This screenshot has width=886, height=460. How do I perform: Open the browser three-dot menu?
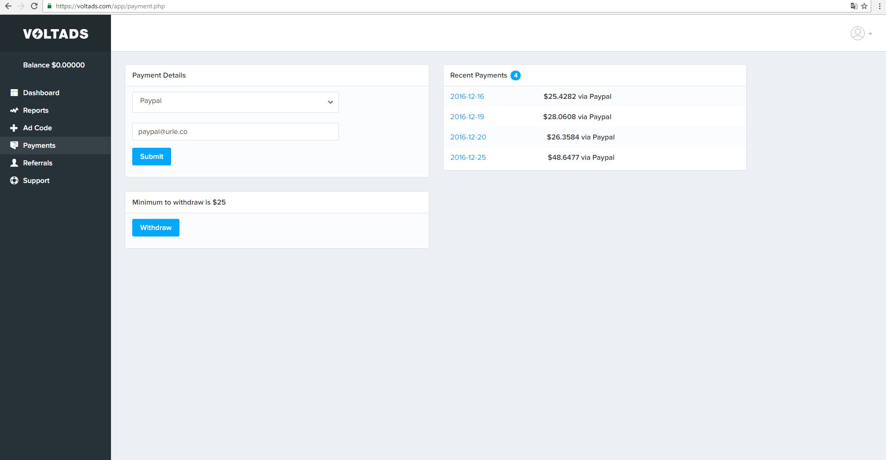[879, 6]
